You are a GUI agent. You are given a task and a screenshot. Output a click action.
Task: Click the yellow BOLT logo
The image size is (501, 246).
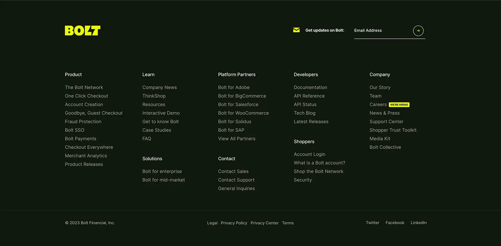click(x=83, y=30)
